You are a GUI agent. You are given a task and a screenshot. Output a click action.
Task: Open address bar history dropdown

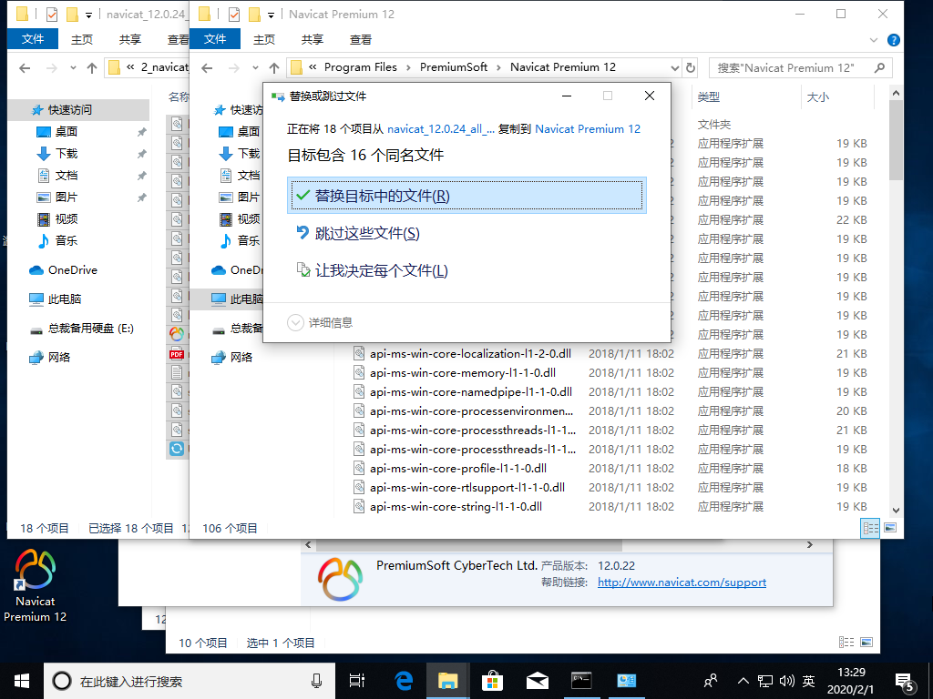click(x=675, y=67)
